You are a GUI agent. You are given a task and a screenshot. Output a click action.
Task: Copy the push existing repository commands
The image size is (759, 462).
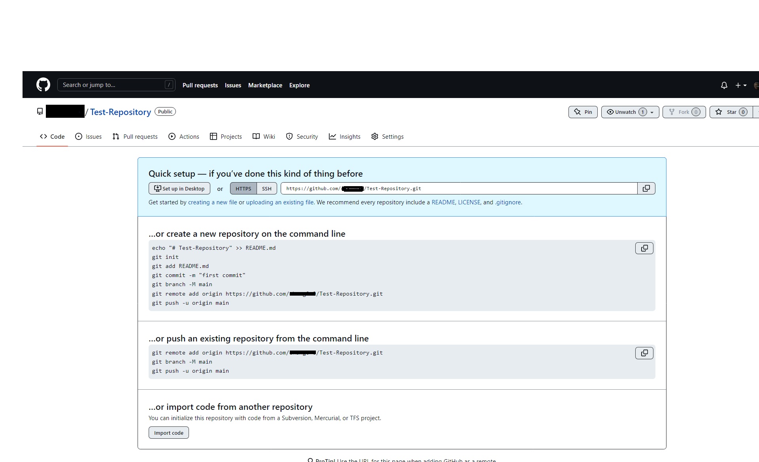point(644,353)
